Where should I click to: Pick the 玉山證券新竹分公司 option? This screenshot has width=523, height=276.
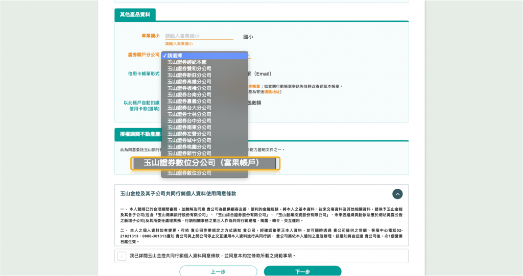click(x=205, y=154)
